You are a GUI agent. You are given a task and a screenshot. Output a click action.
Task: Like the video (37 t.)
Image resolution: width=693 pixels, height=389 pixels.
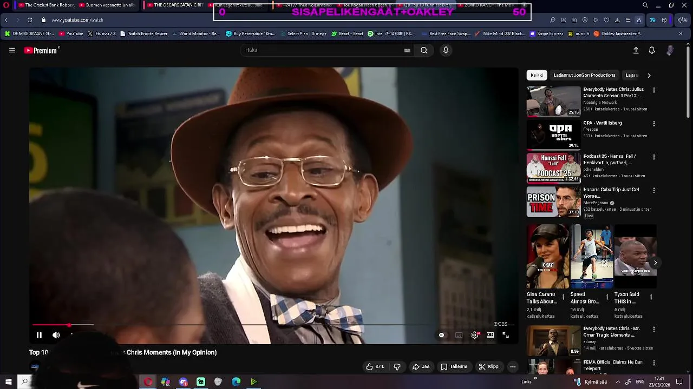375,366
